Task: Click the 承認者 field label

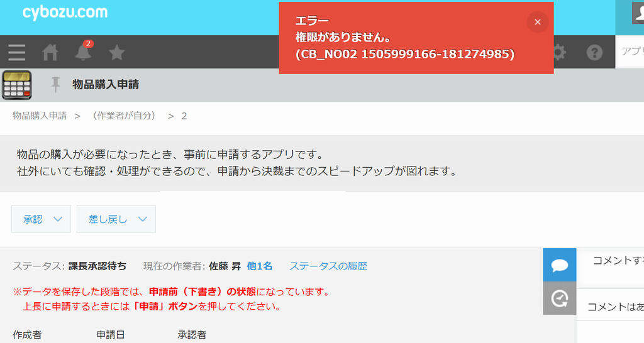Action: point(192,335)
